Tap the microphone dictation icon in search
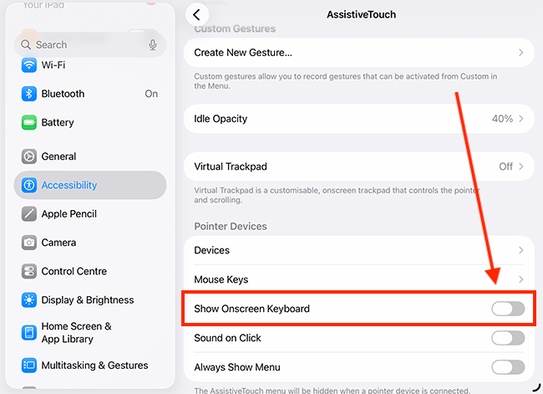Screen dimensions: 543x394 tap(153, 45)
